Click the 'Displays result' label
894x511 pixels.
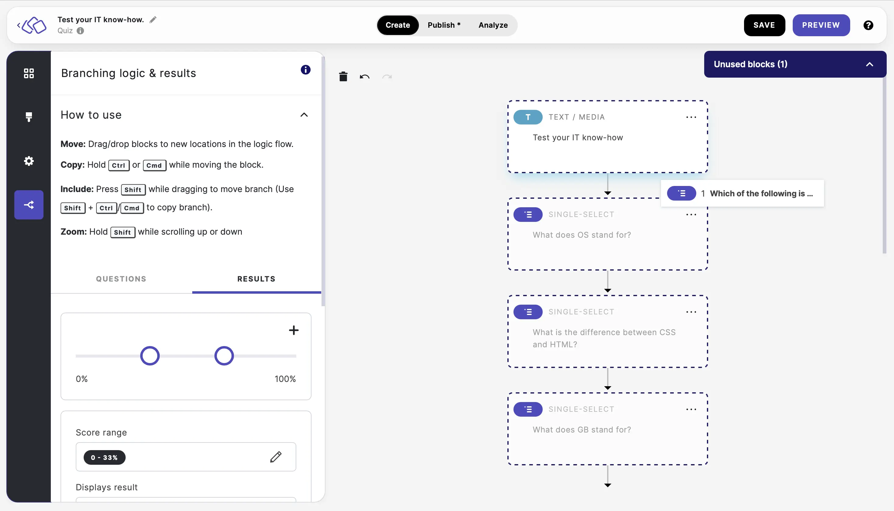[x=107, y=487]
